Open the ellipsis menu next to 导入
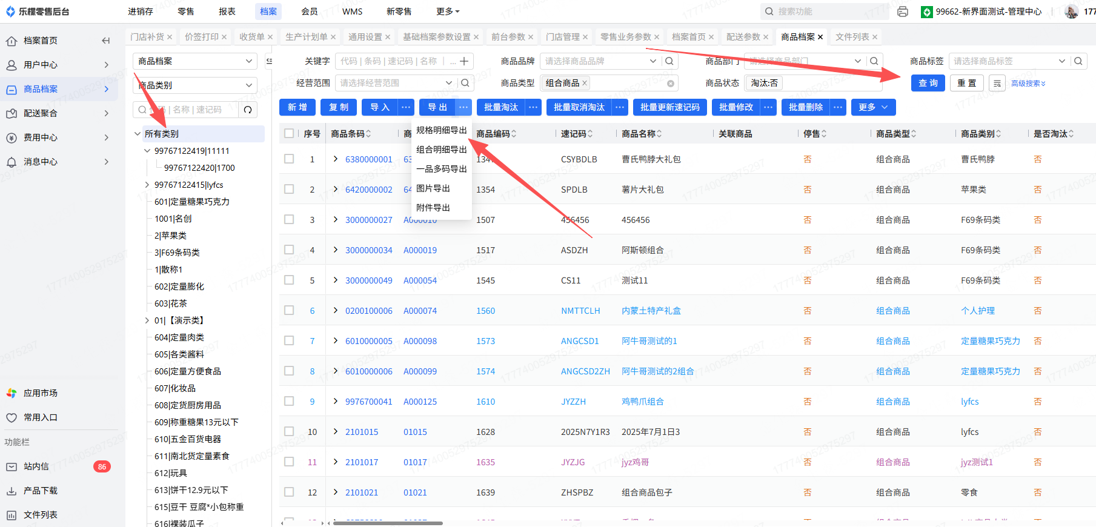1096x527 pixels. coord(406,107)
